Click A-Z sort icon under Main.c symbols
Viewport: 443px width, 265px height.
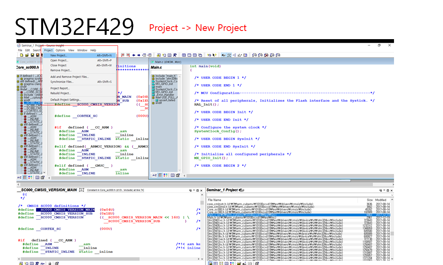point(154,175)
